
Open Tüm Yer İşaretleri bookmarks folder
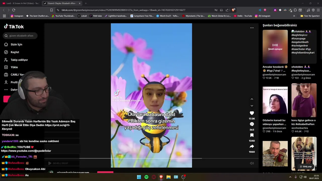coord(310,16)
